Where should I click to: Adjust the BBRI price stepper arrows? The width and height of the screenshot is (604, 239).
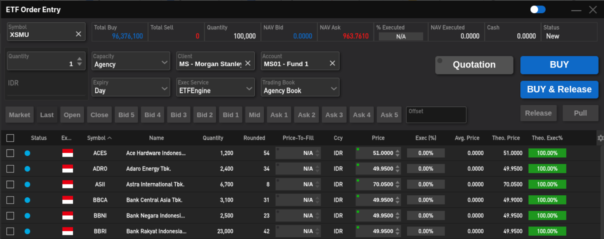coord(398,231)
